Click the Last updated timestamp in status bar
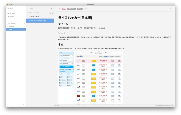The width and height of the screenshot is (181, 115). pyautogui.click(x=164, y=106)
